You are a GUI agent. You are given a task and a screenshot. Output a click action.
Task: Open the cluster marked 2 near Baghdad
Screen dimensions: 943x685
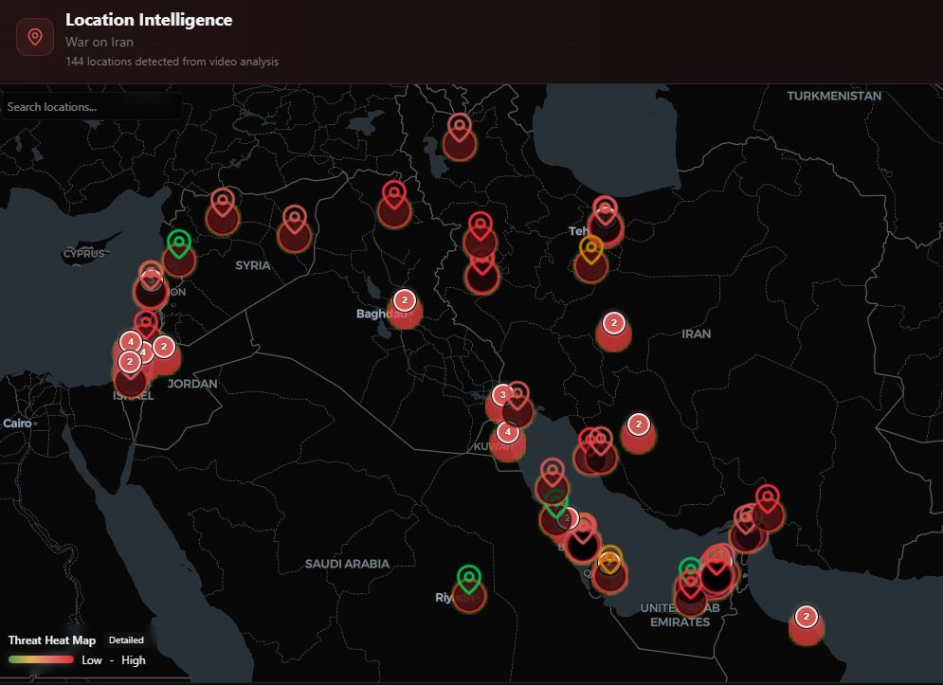[x=405, y=300]
